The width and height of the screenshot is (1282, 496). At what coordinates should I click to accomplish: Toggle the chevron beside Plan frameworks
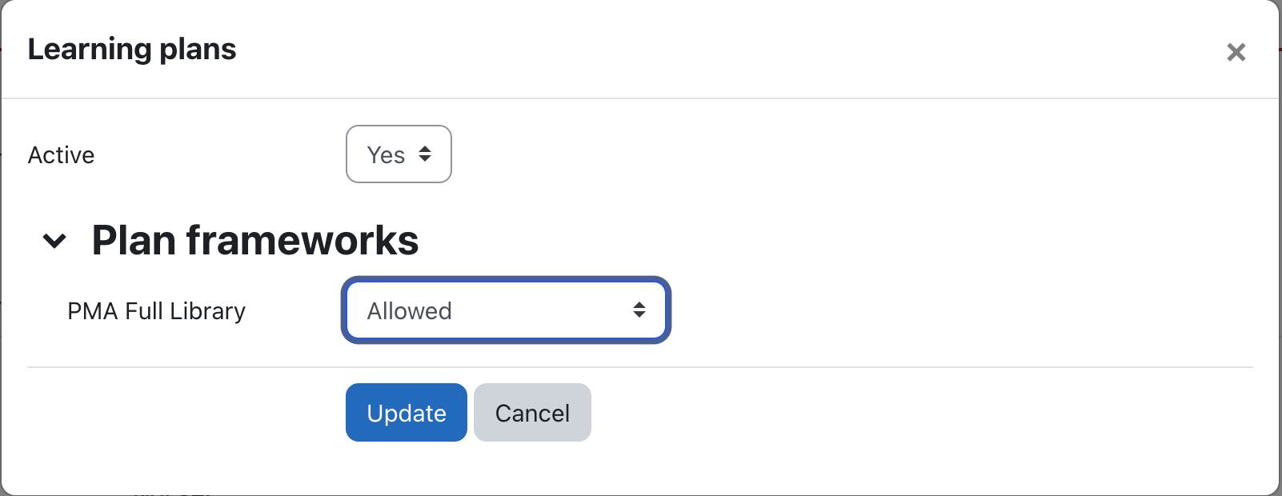54,240
